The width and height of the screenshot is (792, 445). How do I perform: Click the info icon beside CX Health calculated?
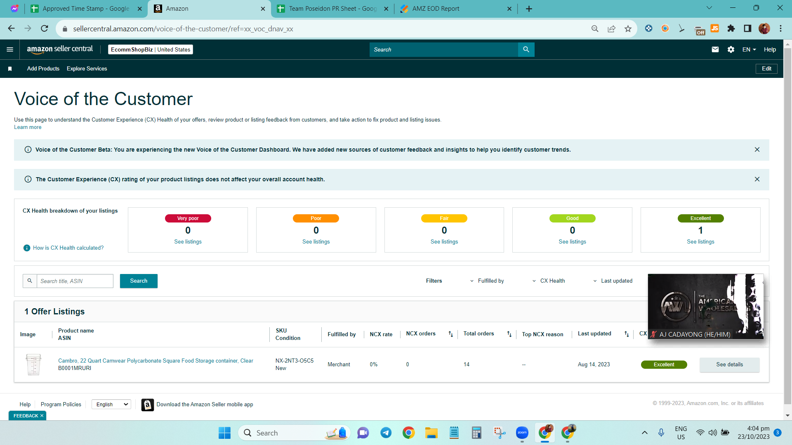point(27,248)
